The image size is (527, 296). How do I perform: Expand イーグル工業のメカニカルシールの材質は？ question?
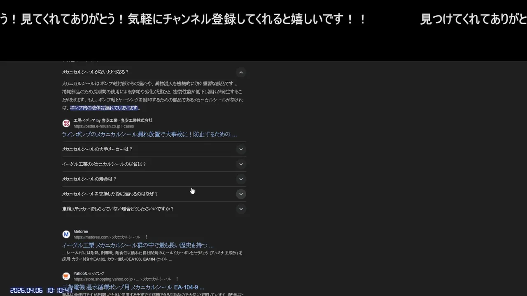[154, 164]
